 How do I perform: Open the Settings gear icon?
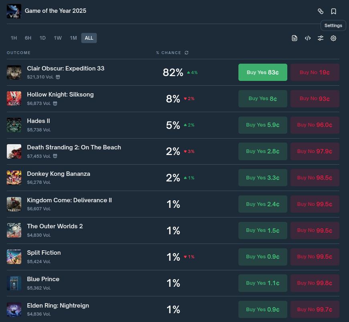pyautogui.click(x=333, y=38)
